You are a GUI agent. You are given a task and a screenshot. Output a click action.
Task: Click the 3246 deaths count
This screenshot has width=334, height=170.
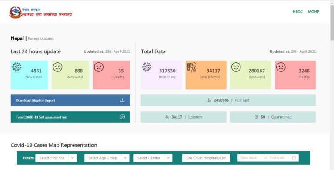click(x=304, y=71)
